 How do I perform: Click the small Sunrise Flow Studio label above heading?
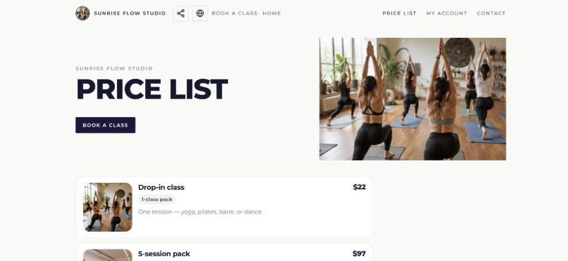pyautogui.click(x=114, y=68)
